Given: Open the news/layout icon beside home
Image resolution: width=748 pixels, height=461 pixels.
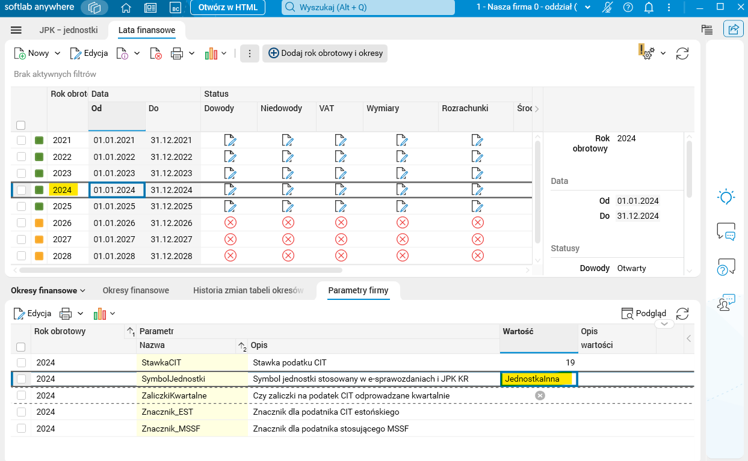Looking at the screenshot, I should click(150, 8).
